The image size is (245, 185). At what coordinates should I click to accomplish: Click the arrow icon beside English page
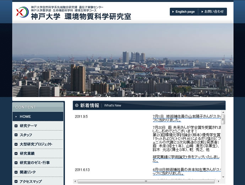coord(173,12)
